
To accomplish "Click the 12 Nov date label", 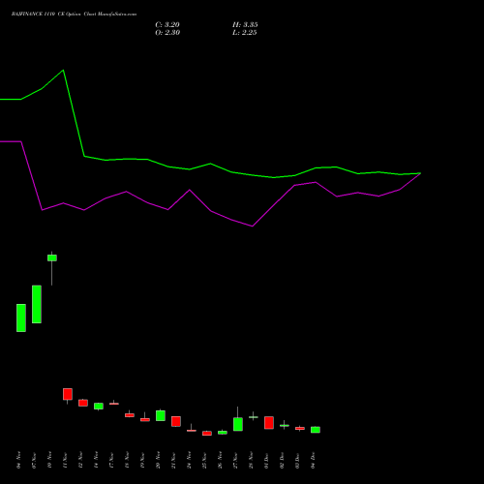I will coord(80,460).
